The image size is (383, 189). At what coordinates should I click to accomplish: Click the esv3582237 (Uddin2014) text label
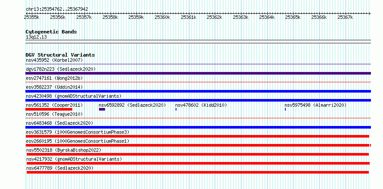[54, 87]
